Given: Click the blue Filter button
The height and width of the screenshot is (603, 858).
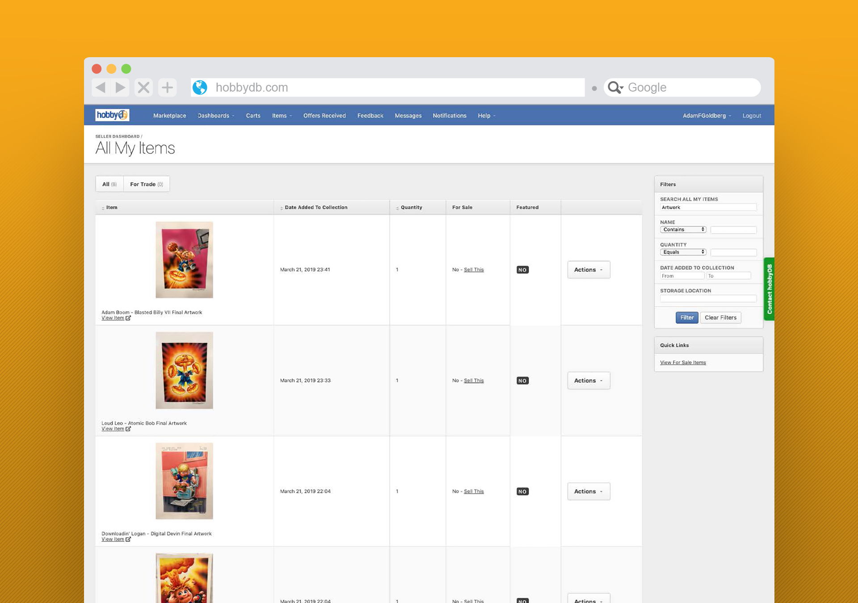Looking at the screenshot, I should pyautogui.click(x=687, y=318).
